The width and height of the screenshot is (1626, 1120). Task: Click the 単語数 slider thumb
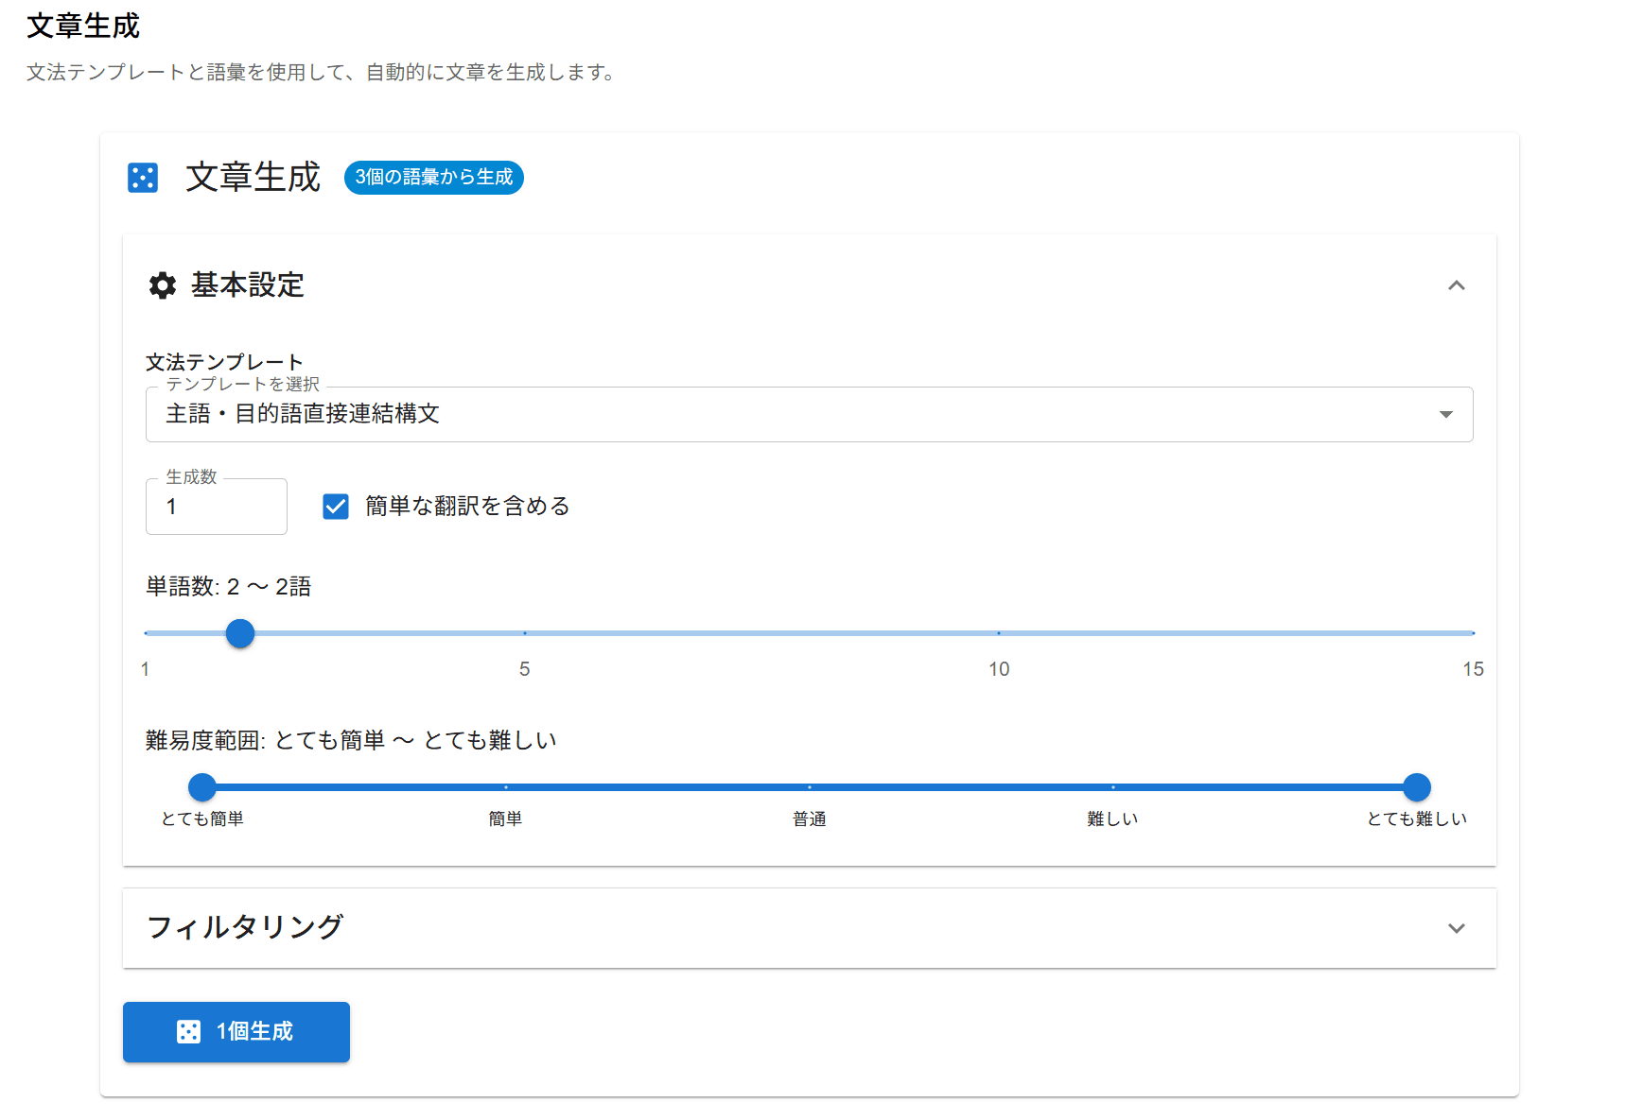pos(240,633)
